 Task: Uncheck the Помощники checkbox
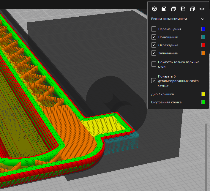[154, 37]
